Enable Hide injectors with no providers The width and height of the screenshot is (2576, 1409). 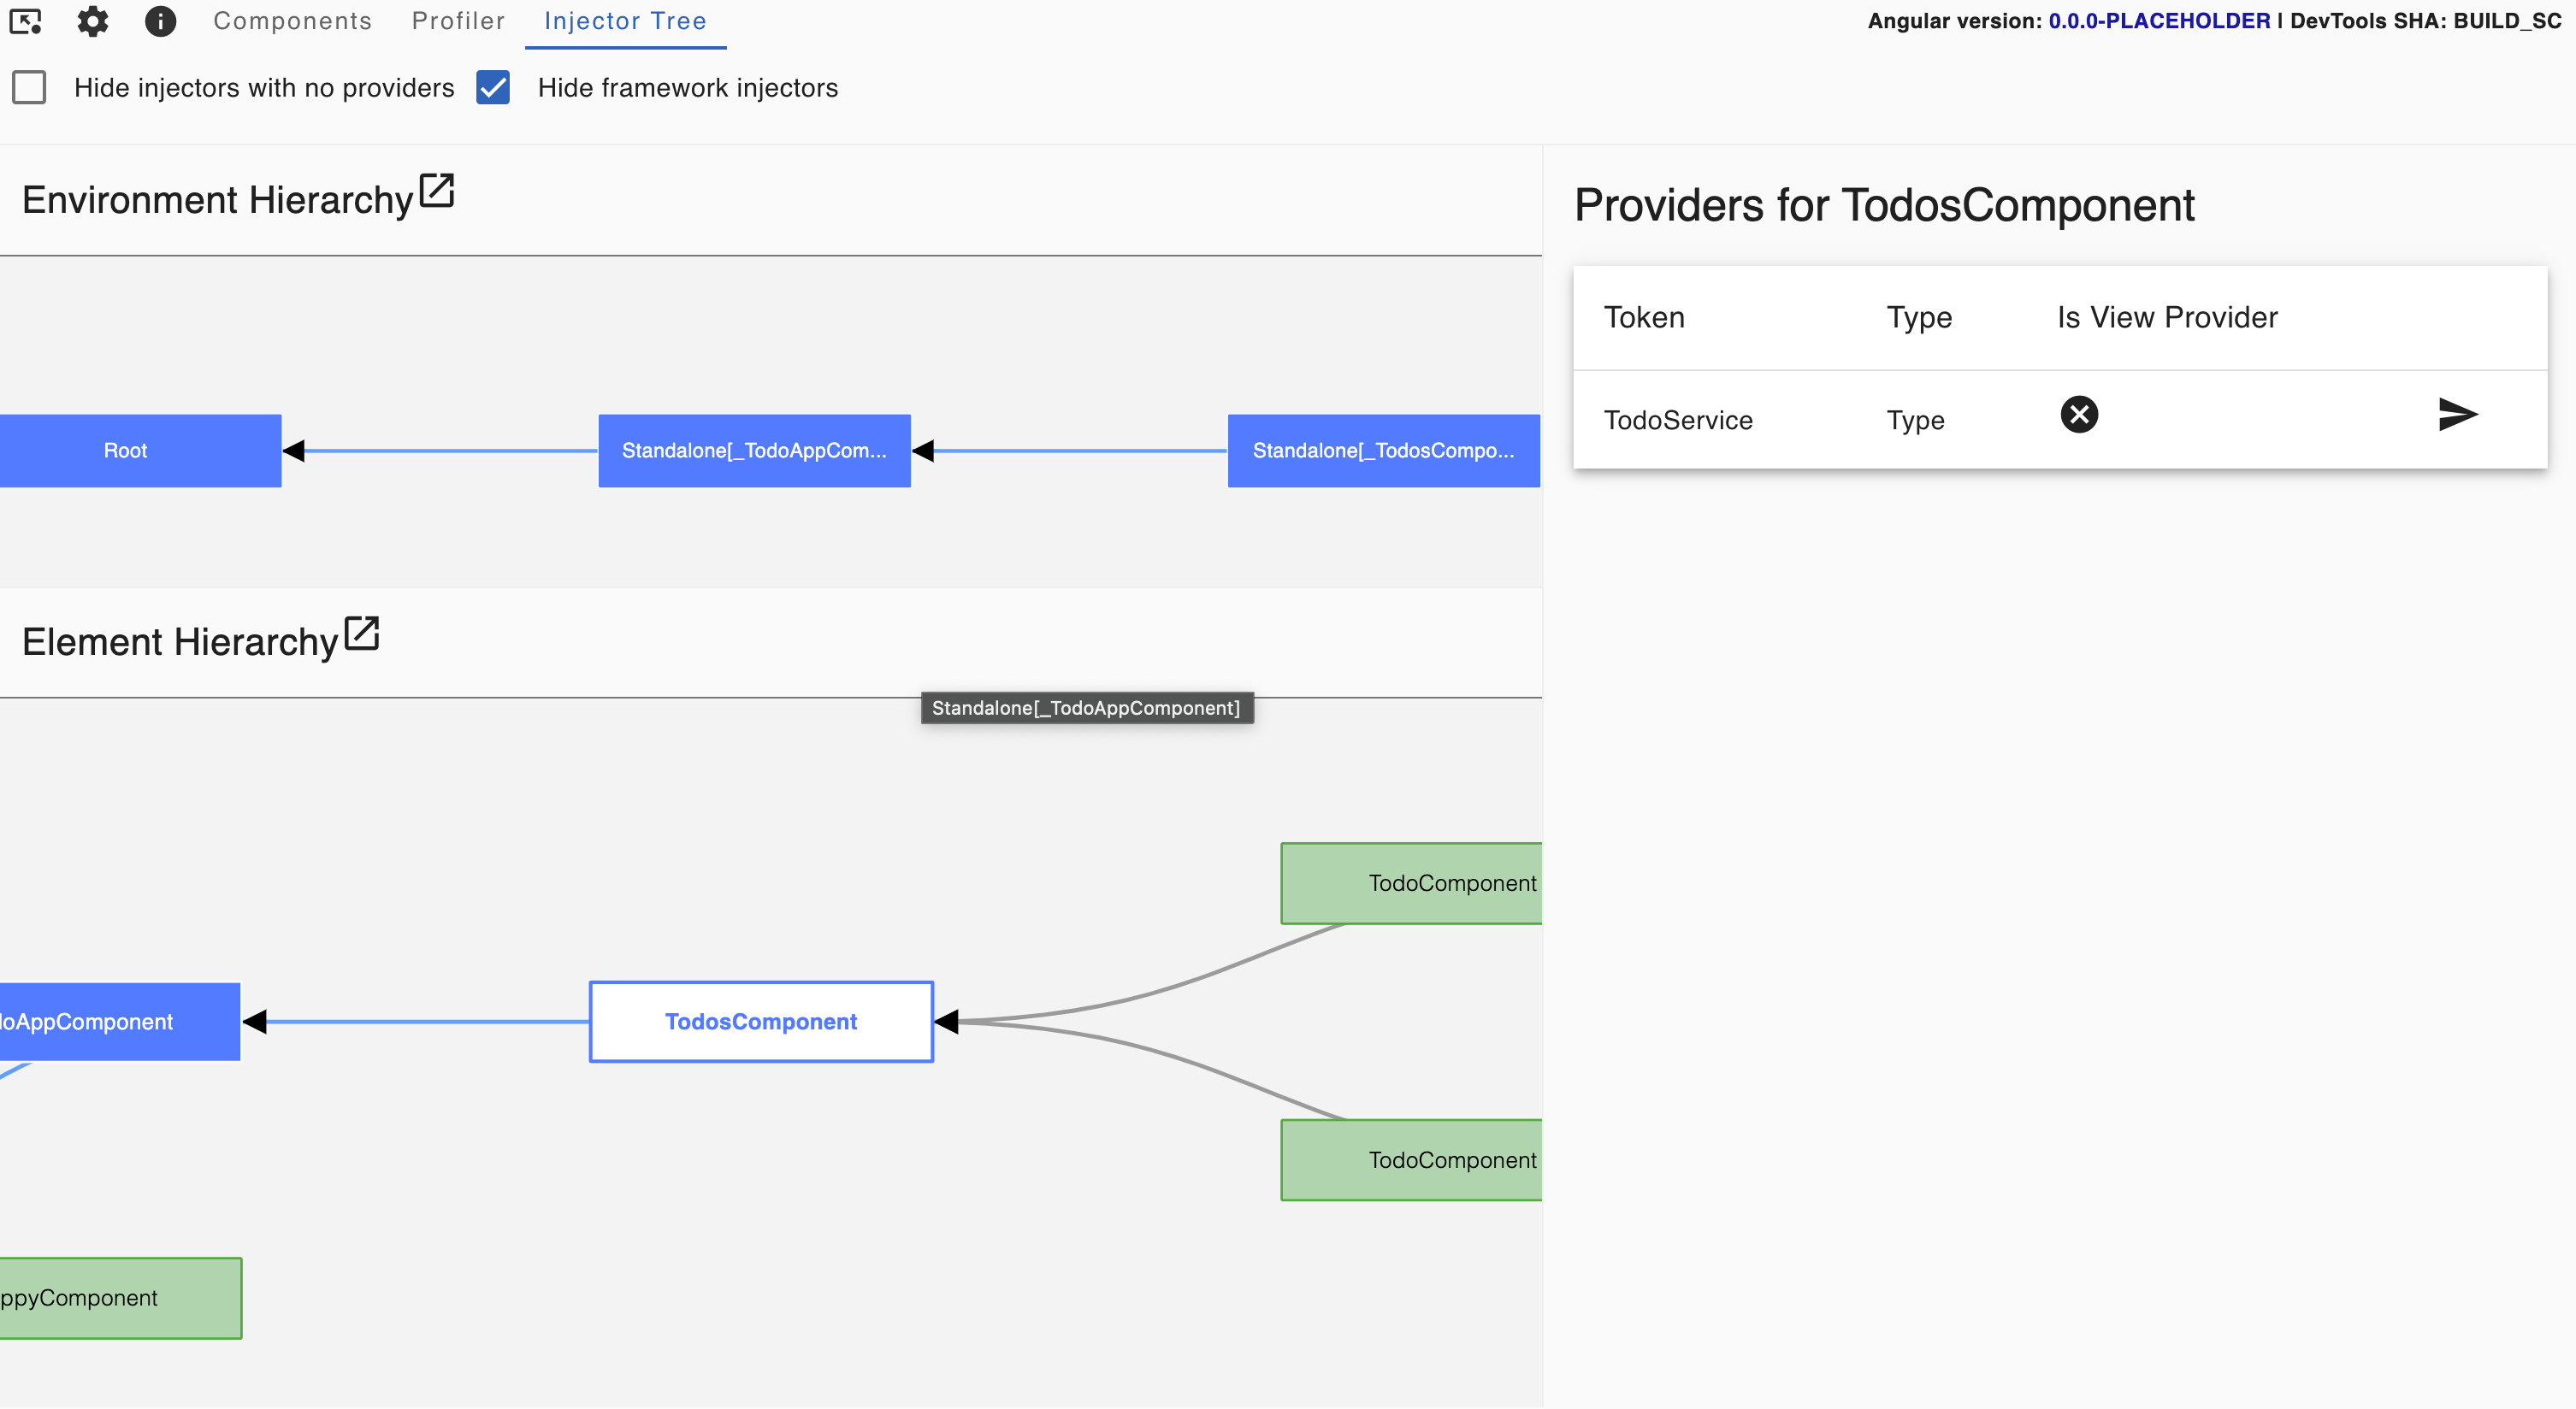pos(30,88)
